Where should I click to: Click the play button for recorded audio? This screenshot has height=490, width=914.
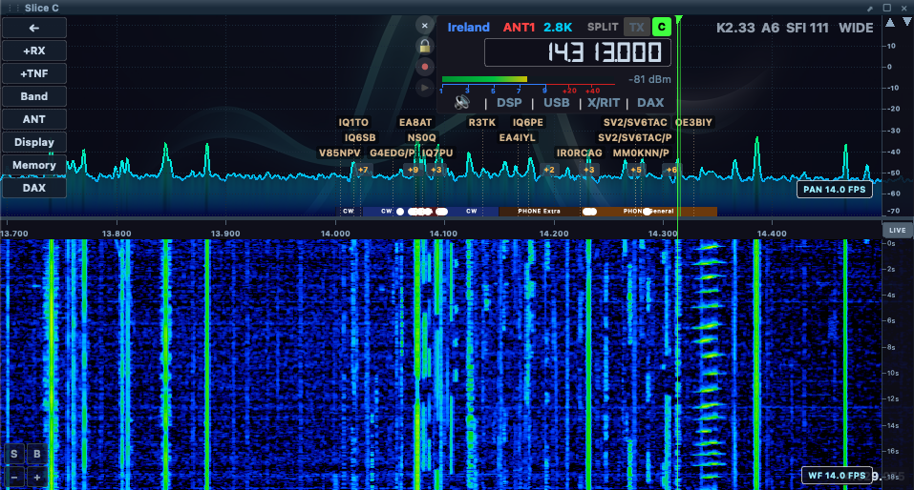click(x=425, y=88)
